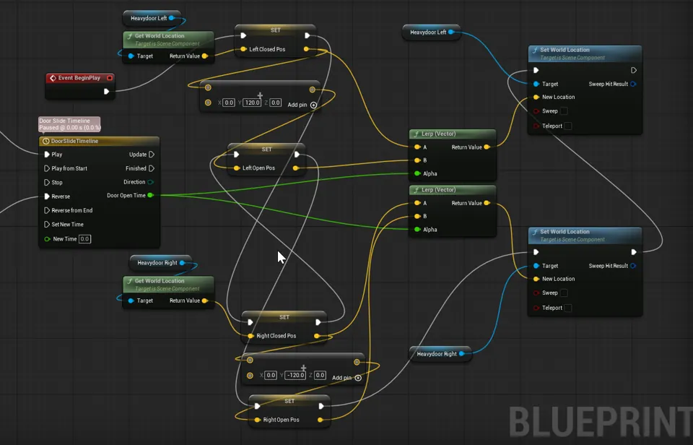
Task: Click the Left Open Pos yellow output pin
Action: pos(296,168)
